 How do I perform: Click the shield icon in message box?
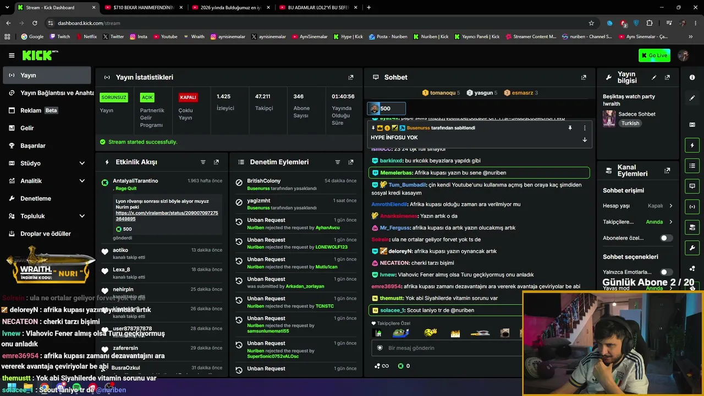pos(380,348)
